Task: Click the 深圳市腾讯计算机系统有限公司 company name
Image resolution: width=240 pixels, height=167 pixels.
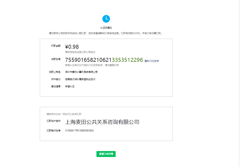Action: pyautogui.click(x=81, y=72)
